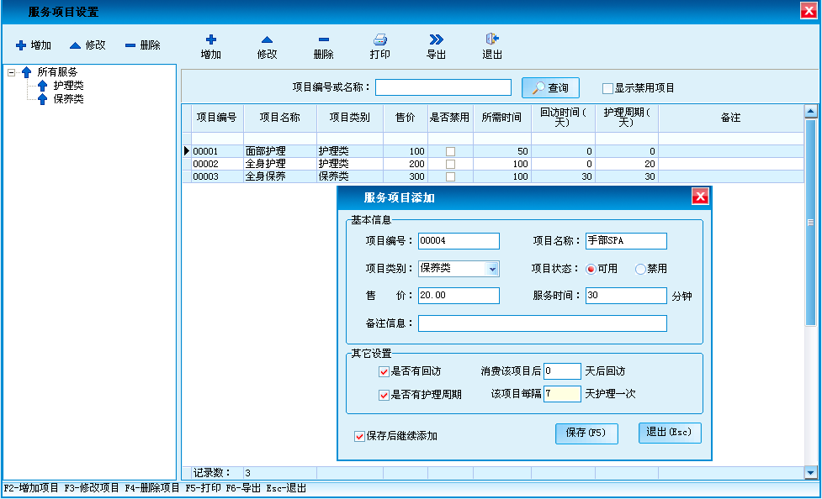Image resolution: width=822 pixels, height=499 pixels.
Task: Click the 打印 printer icon
Action: tap(379, 39)
